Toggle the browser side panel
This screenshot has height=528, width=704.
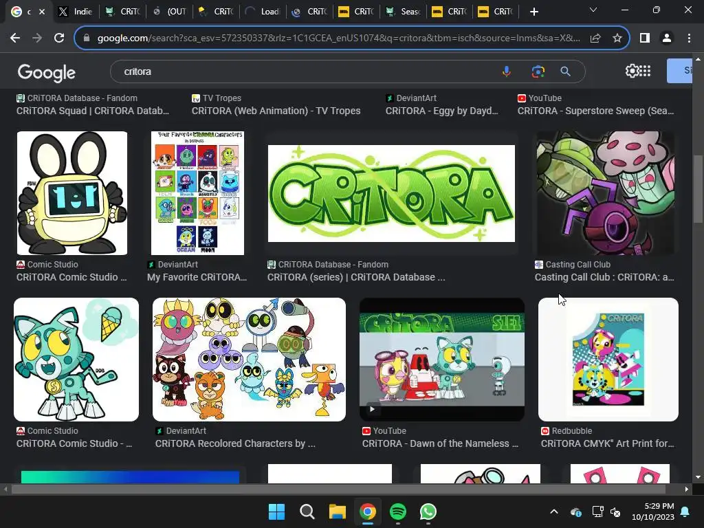[645, 38]
